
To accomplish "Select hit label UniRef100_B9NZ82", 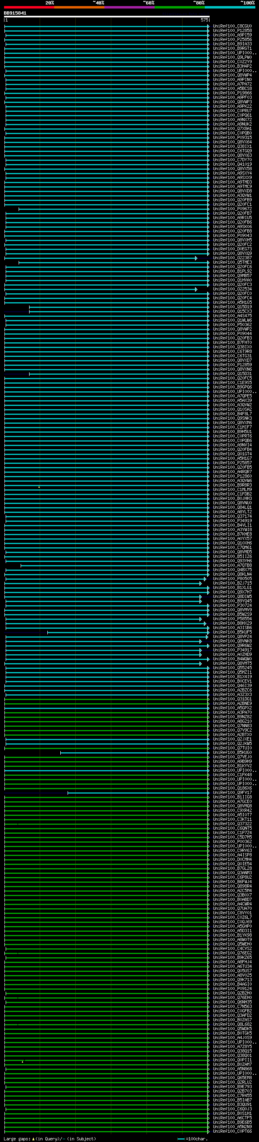I will coord(232,717).
